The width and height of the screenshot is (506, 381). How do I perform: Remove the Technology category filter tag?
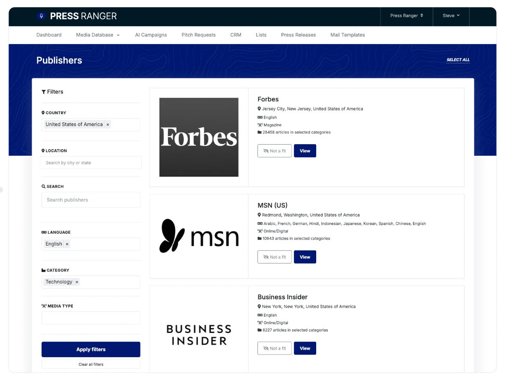77,282
